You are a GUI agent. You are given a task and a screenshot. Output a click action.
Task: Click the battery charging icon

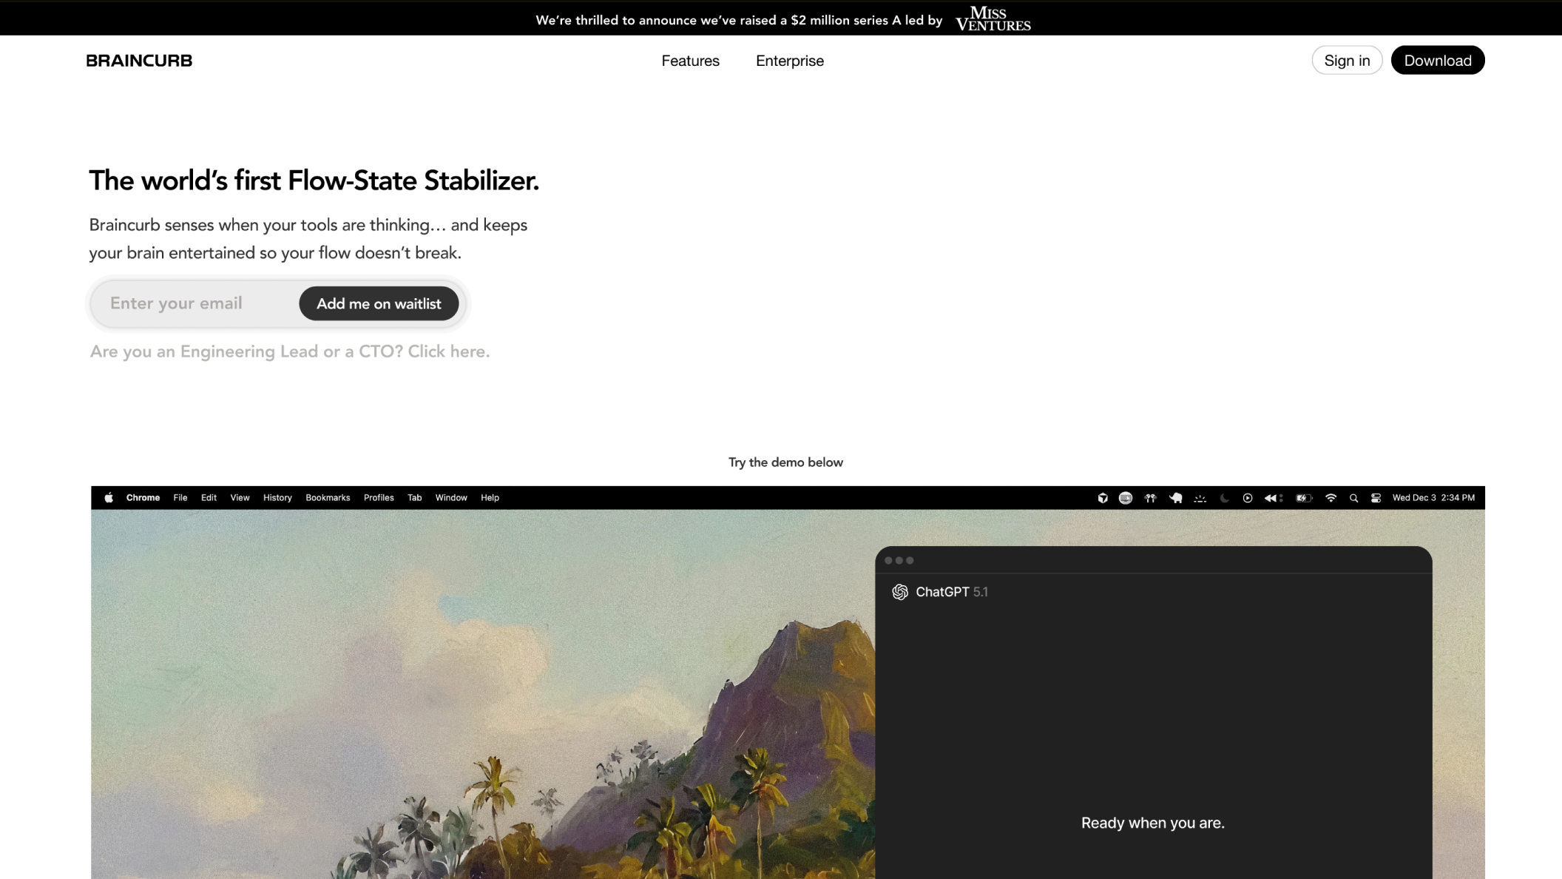(x=1303, y=498)
